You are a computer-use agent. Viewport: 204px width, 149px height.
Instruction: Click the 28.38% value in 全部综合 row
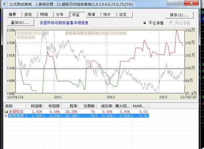71,112
